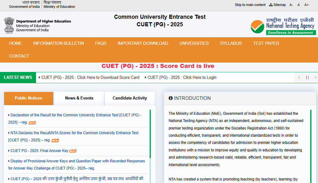Click the National Testing Agency logo
318x183 pixels.
pyautogui.click(x=283, y=26)
